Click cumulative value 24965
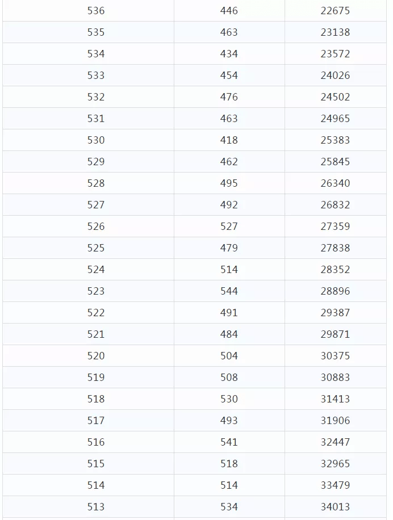The image size is (393, 520). coord(335,119)
